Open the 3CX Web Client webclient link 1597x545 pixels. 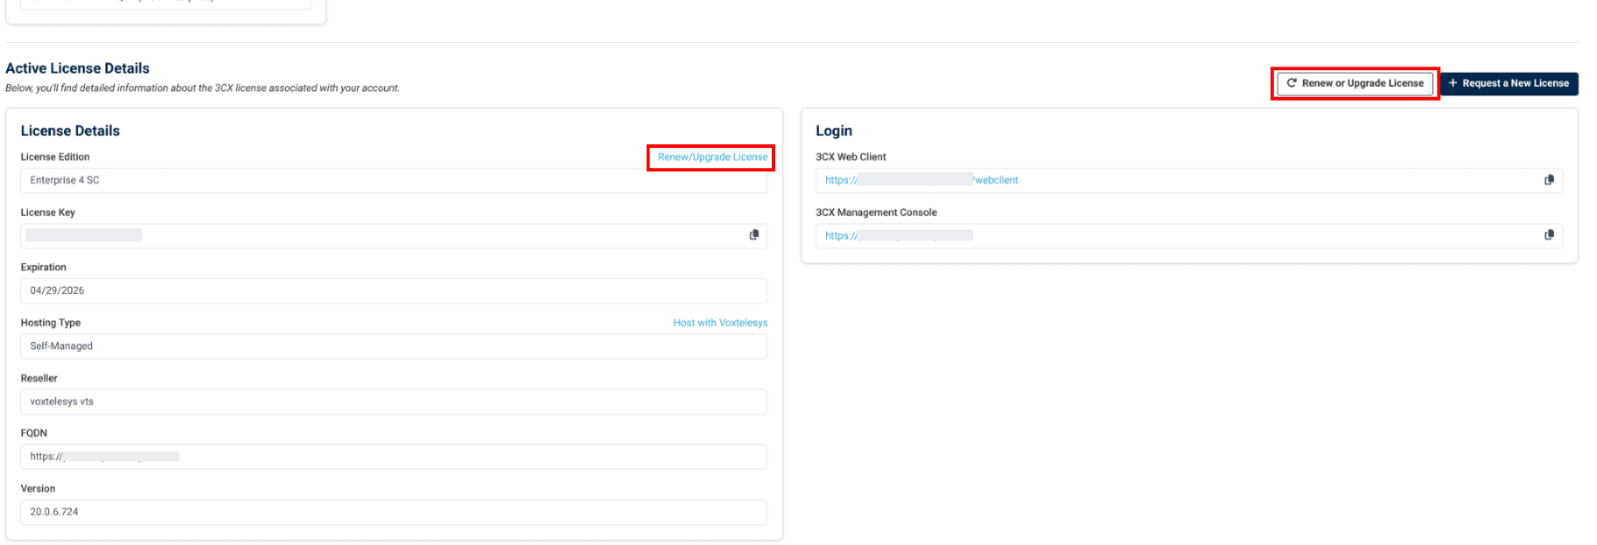(921, 180)
